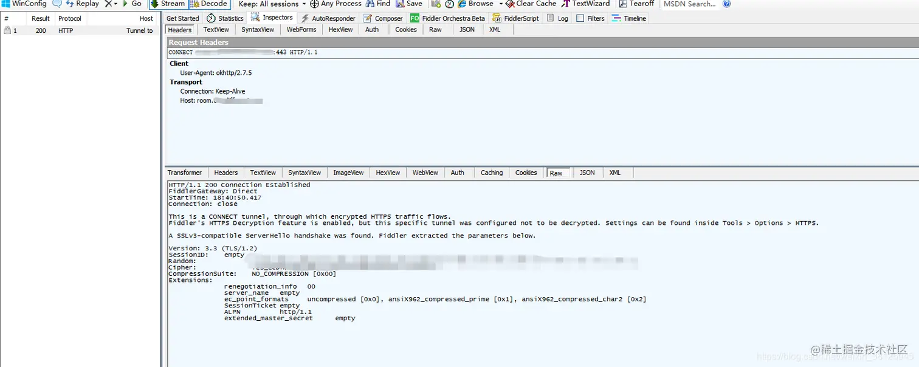Click into the MSDN Search box

click(690, 4)
